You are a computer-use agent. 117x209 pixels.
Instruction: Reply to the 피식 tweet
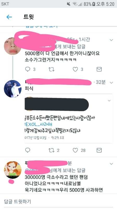[28, 150]
